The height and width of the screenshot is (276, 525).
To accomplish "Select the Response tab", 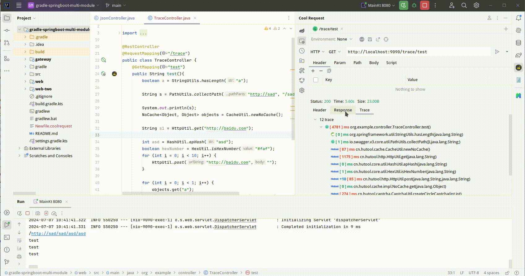I will [343, 110].
